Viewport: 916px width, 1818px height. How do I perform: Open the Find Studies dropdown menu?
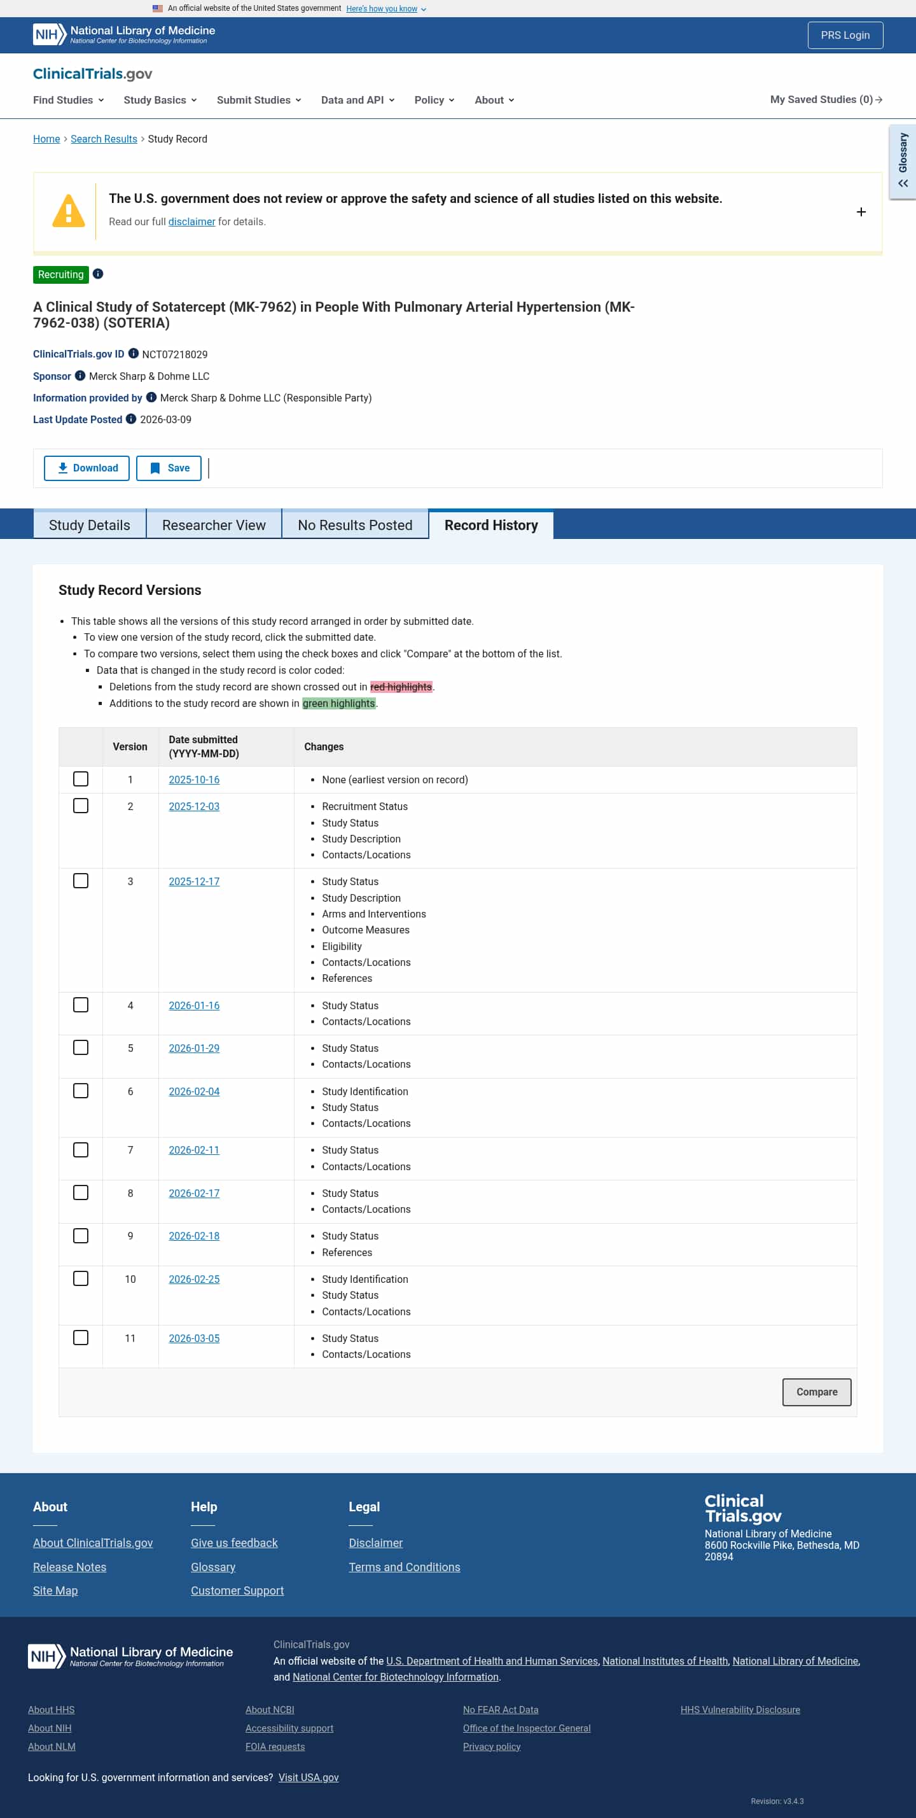pos(69,100)
